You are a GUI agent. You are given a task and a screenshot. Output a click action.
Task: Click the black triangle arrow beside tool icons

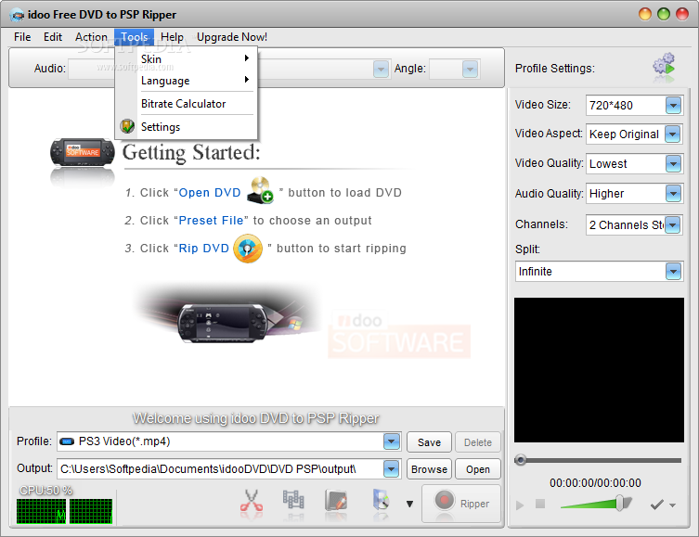[x=409, y=504]
